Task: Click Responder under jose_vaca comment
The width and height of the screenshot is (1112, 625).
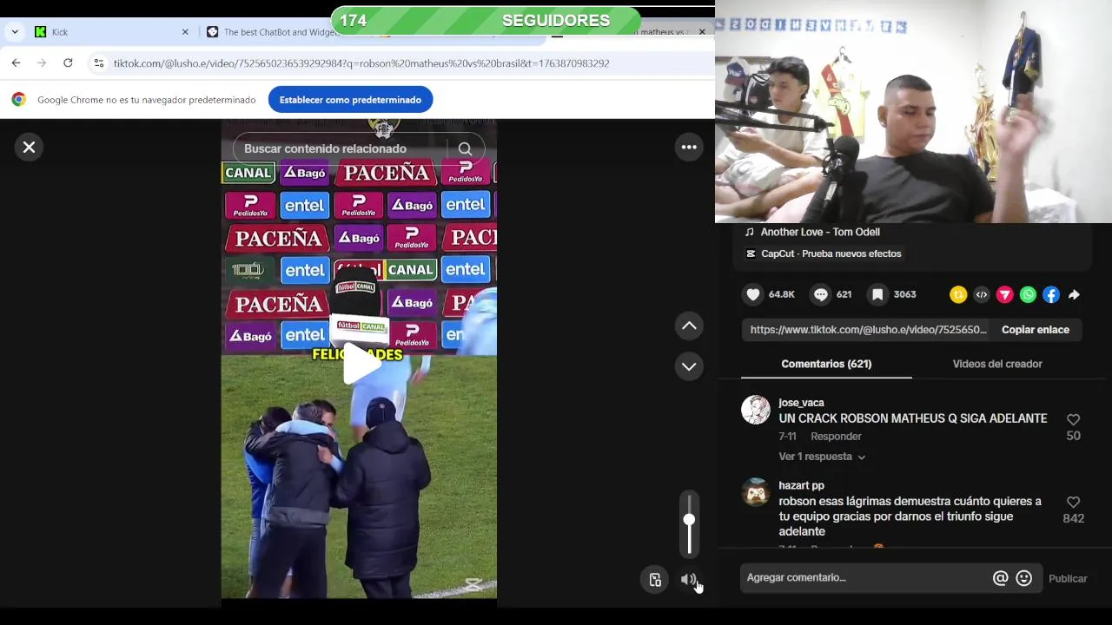Action: pyautogui.click(x=836, y=437)
